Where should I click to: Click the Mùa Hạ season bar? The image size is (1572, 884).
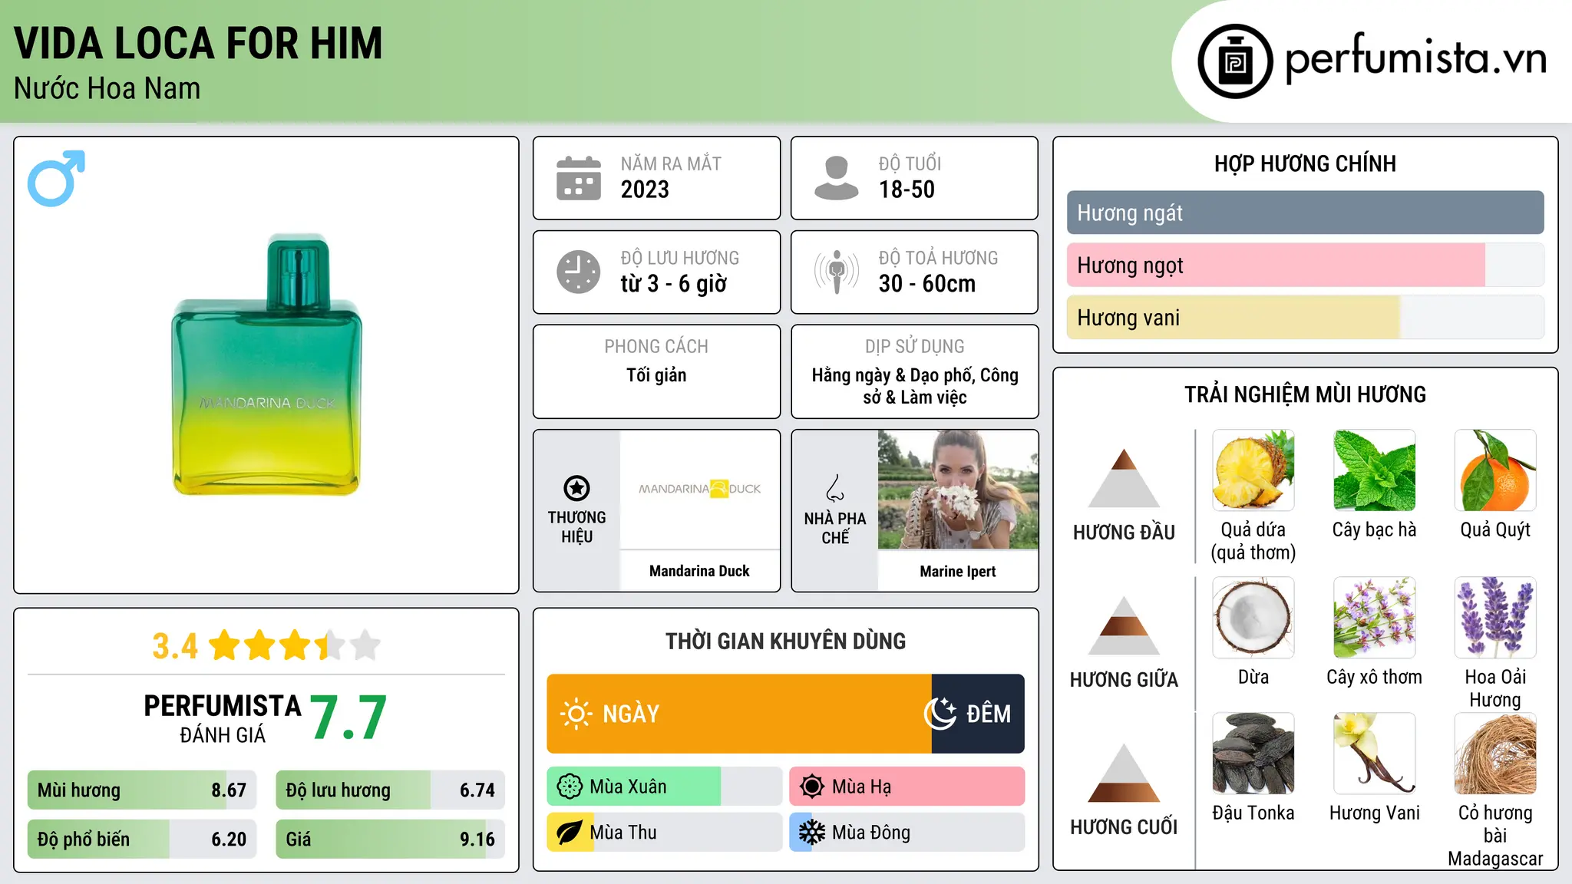pos(907,787)
